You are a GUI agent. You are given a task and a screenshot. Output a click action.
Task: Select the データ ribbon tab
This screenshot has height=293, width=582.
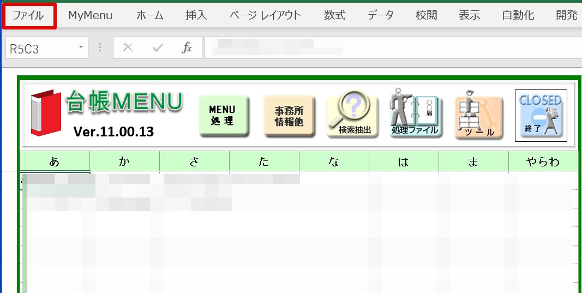380,16
